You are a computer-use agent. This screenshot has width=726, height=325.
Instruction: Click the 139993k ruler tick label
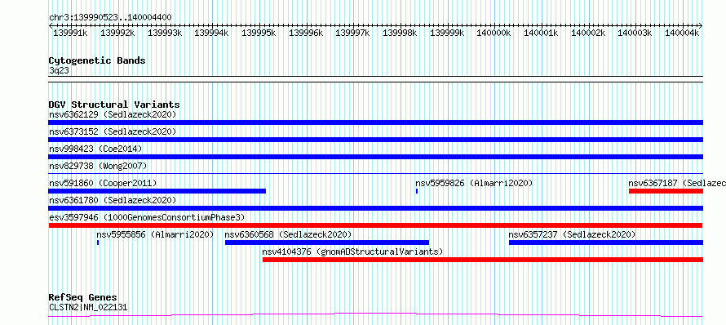(164, 33)
